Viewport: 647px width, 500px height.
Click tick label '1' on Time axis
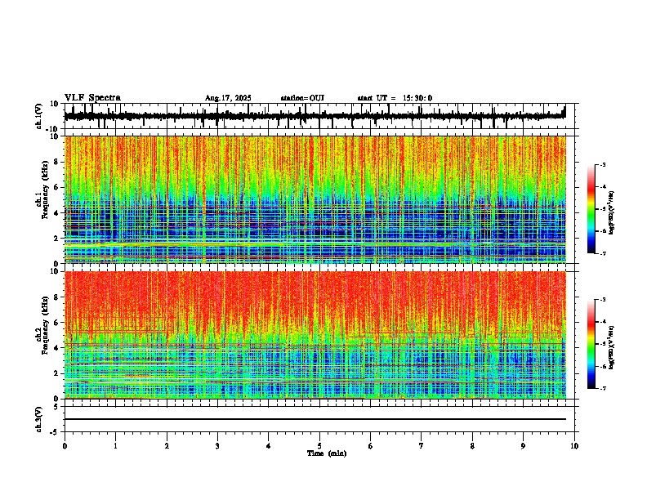tap(115, 446)
